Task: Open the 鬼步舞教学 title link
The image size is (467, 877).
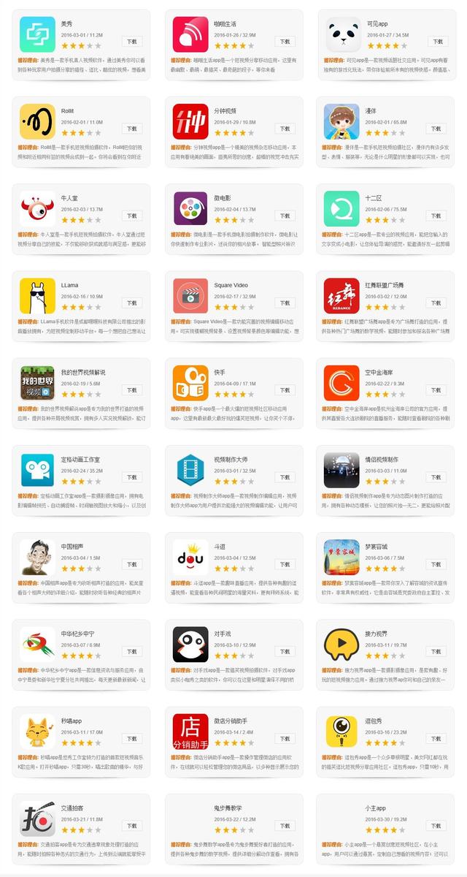Action: 228,808
